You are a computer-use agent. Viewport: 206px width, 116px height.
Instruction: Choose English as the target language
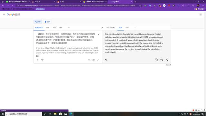pyautogui.click(x=120, y=28)
